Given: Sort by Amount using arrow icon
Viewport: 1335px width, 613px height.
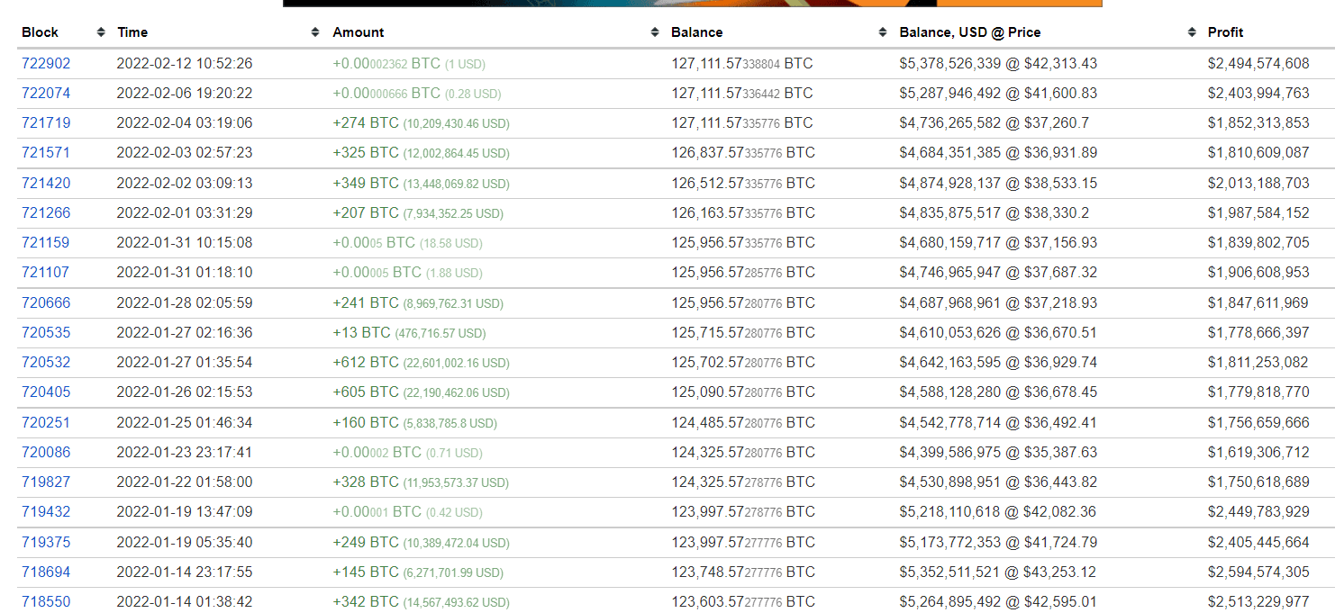Looking at the screenshot, I should pyautogui.click(x=654, y=32).
